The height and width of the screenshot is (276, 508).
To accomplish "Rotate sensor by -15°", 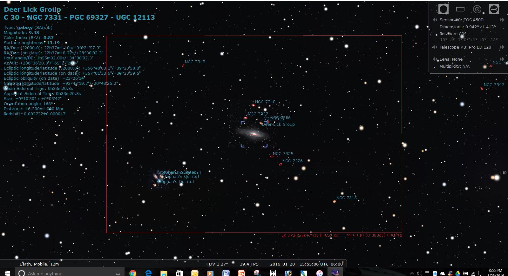I will [x=443, y=40].
